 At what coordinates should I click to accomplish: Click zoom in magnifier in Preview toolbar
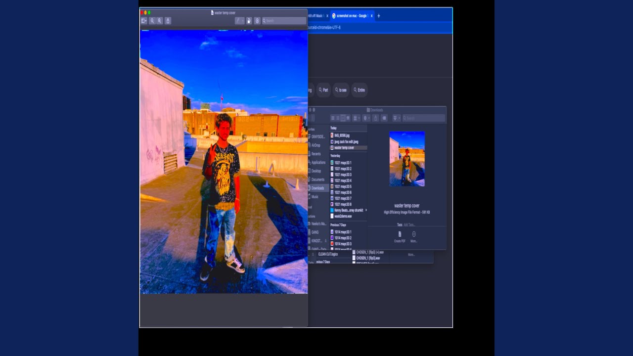pyautogui.click(x=160, y=21)
